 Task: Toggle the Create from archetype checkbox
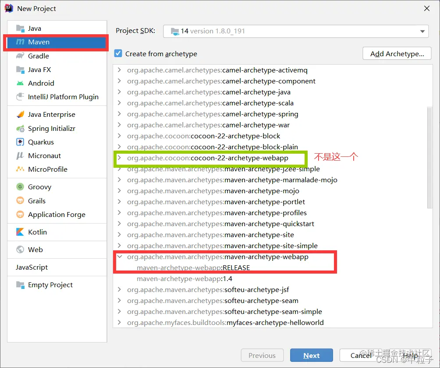118,54
